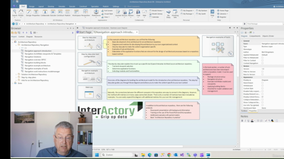Toggle the Filter to Version checkbox
284x159 pixels.
pyautogui.click(x=262, y=72)
